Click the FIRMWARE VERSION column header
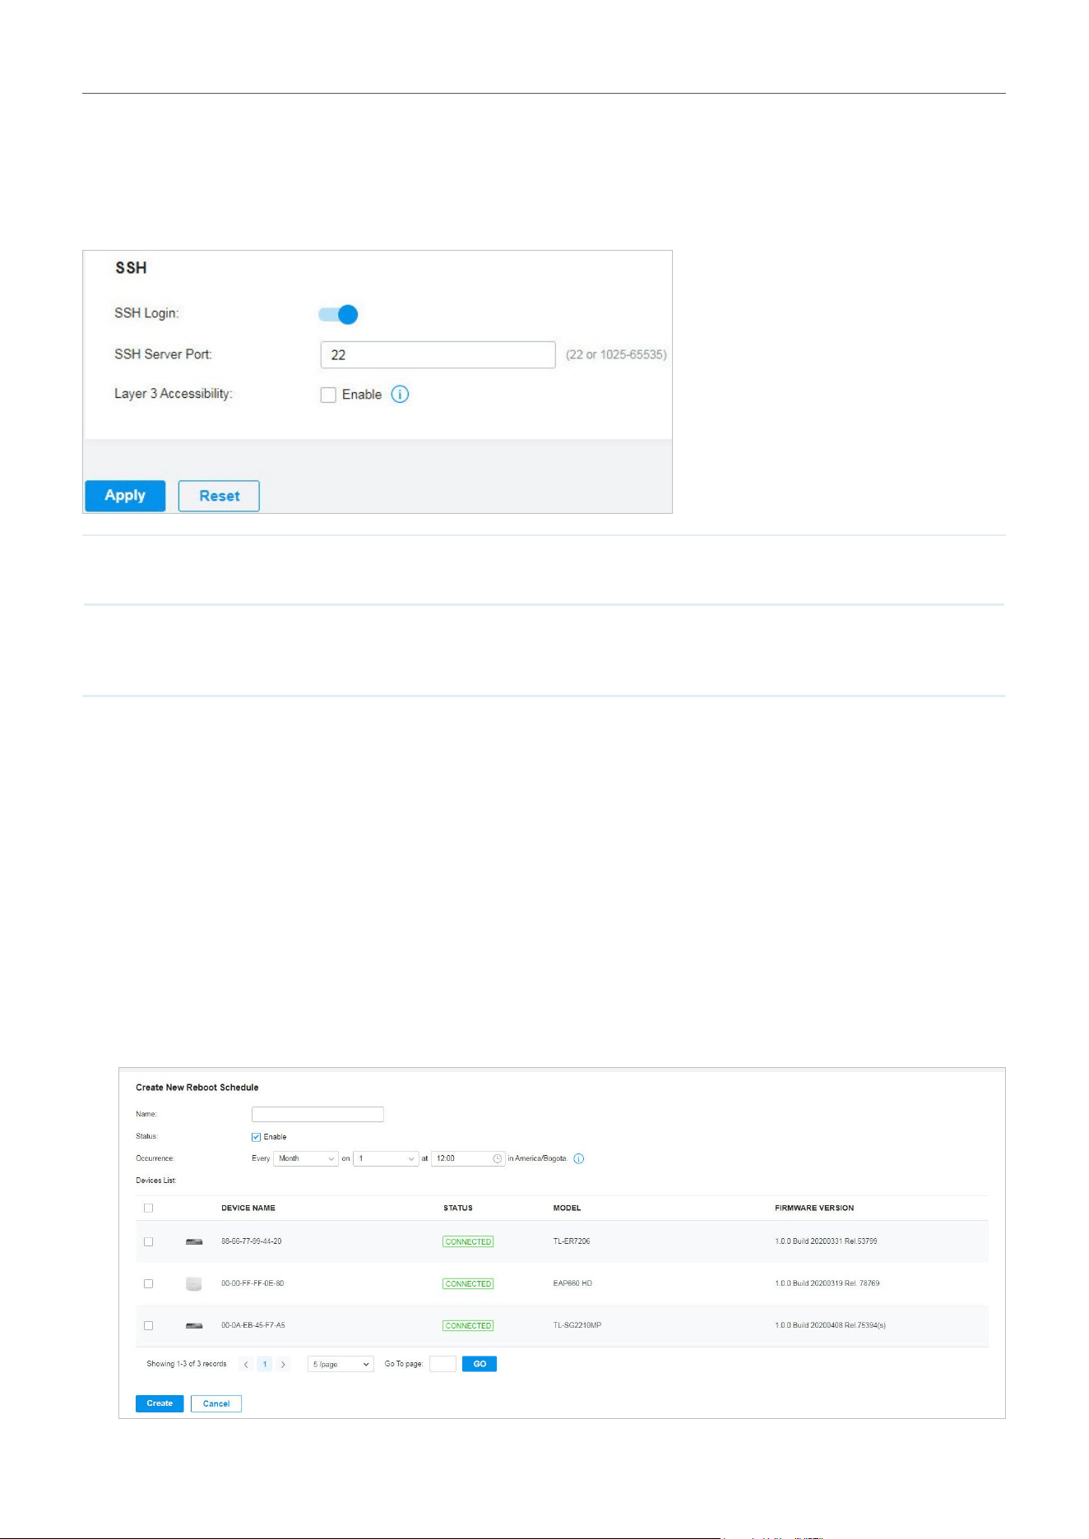Image resolution: width=1089 pixels, height=1539 pixels. coord(814,1208)
